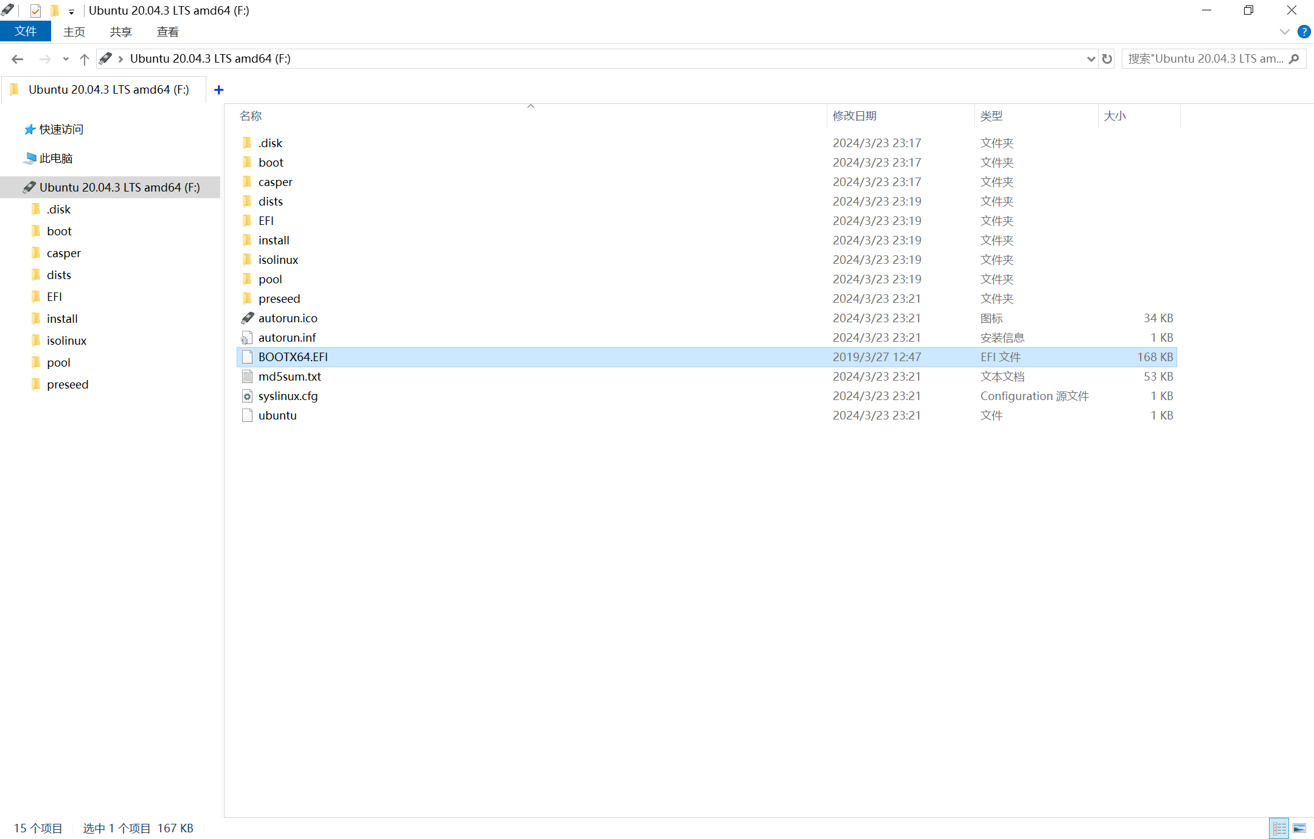Select the md5sum.txt file icon
Screen dimensions: 1314x839
(247, 376)
